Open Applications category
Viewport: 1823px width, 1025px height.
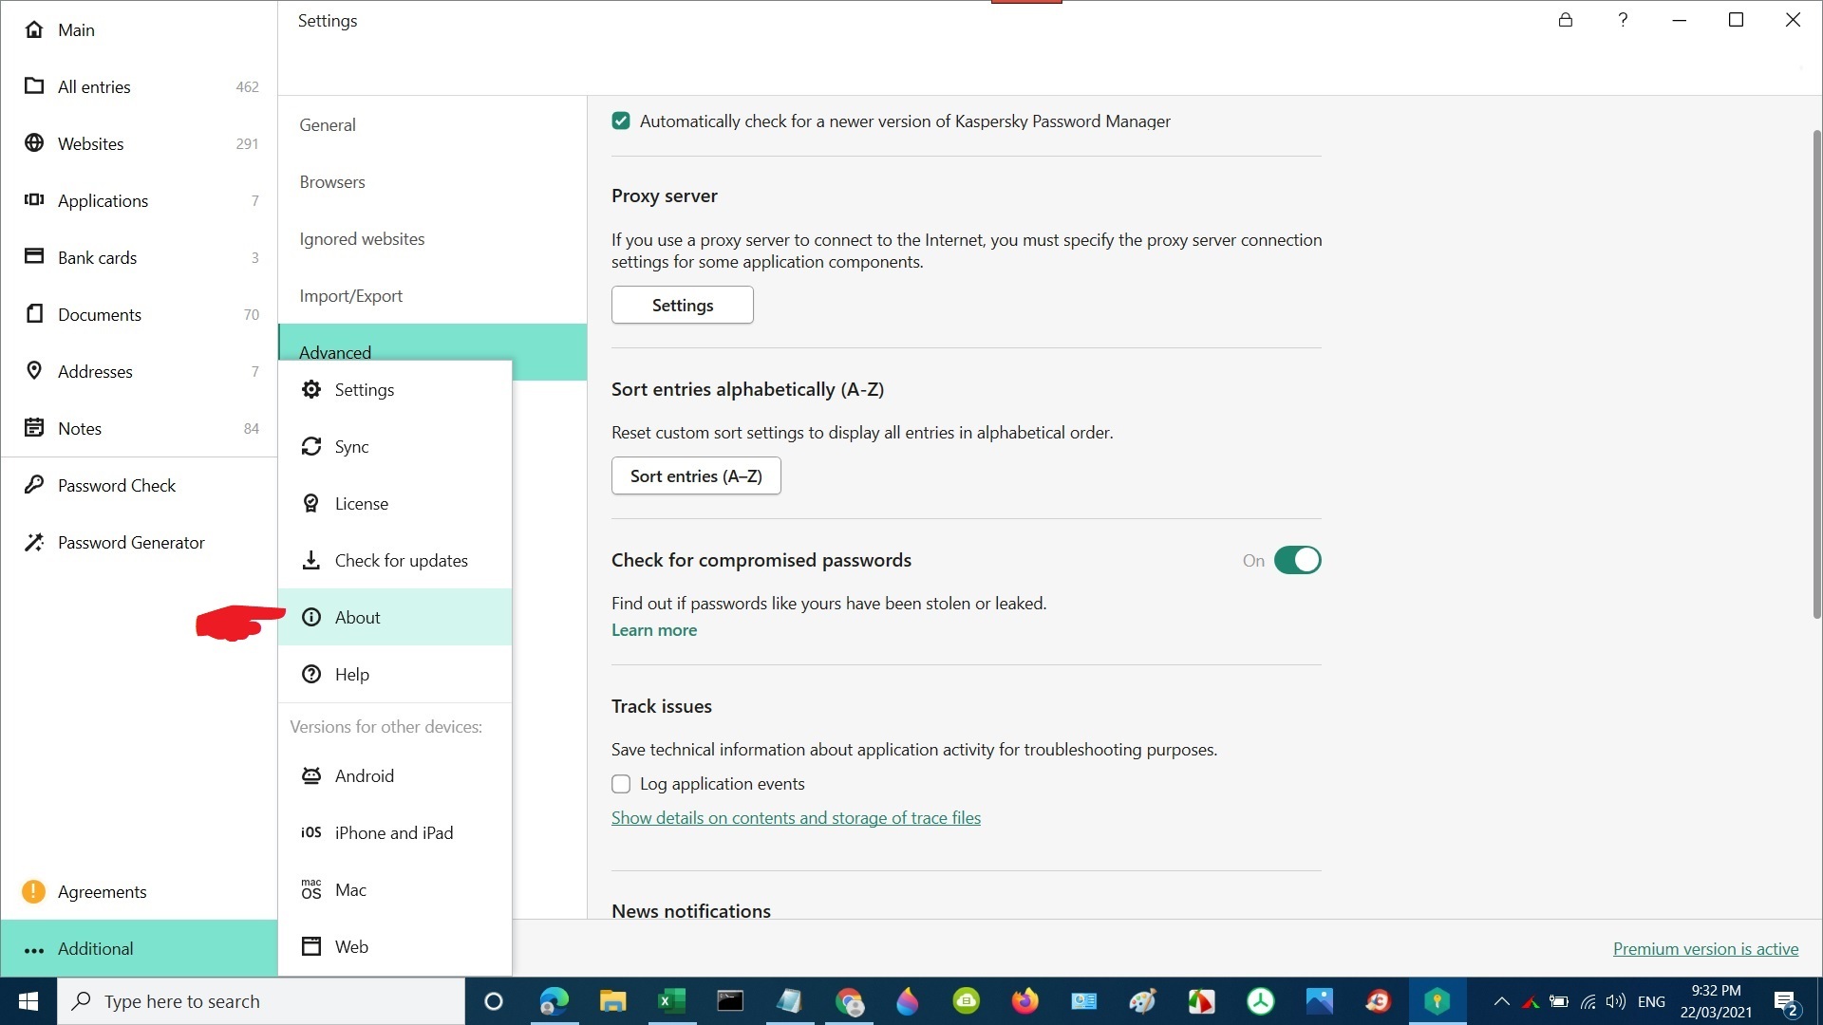point(139,200)
